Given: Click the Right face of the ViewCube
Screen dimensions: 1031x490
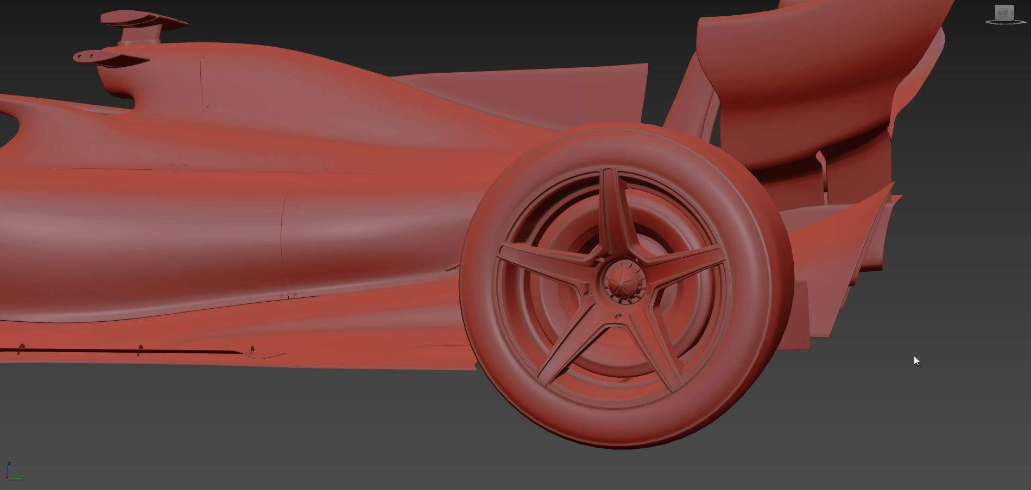Looking at the screenshot, I should coord(1003,13).
